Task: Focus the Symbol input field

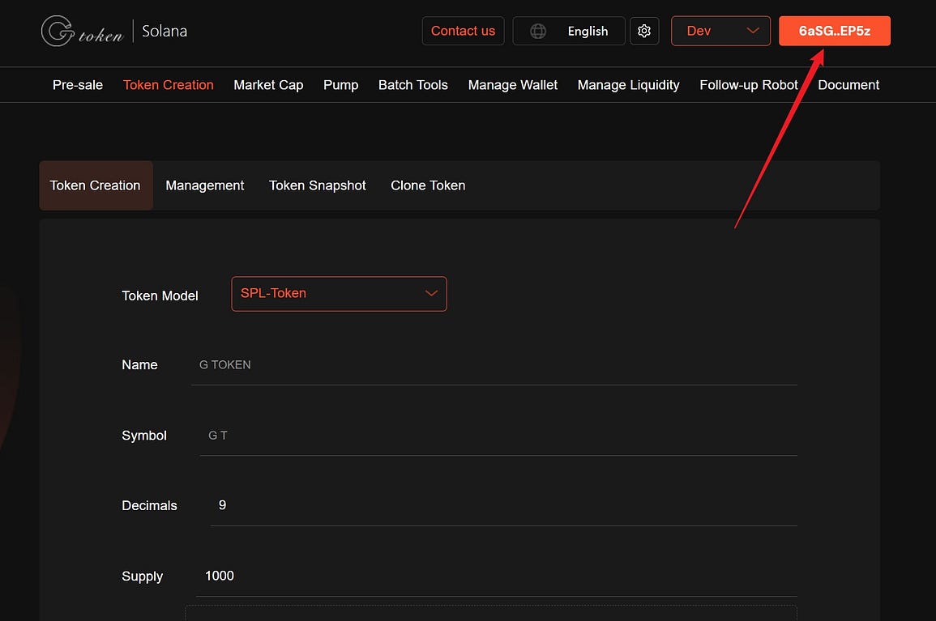Action: [498, 436]
